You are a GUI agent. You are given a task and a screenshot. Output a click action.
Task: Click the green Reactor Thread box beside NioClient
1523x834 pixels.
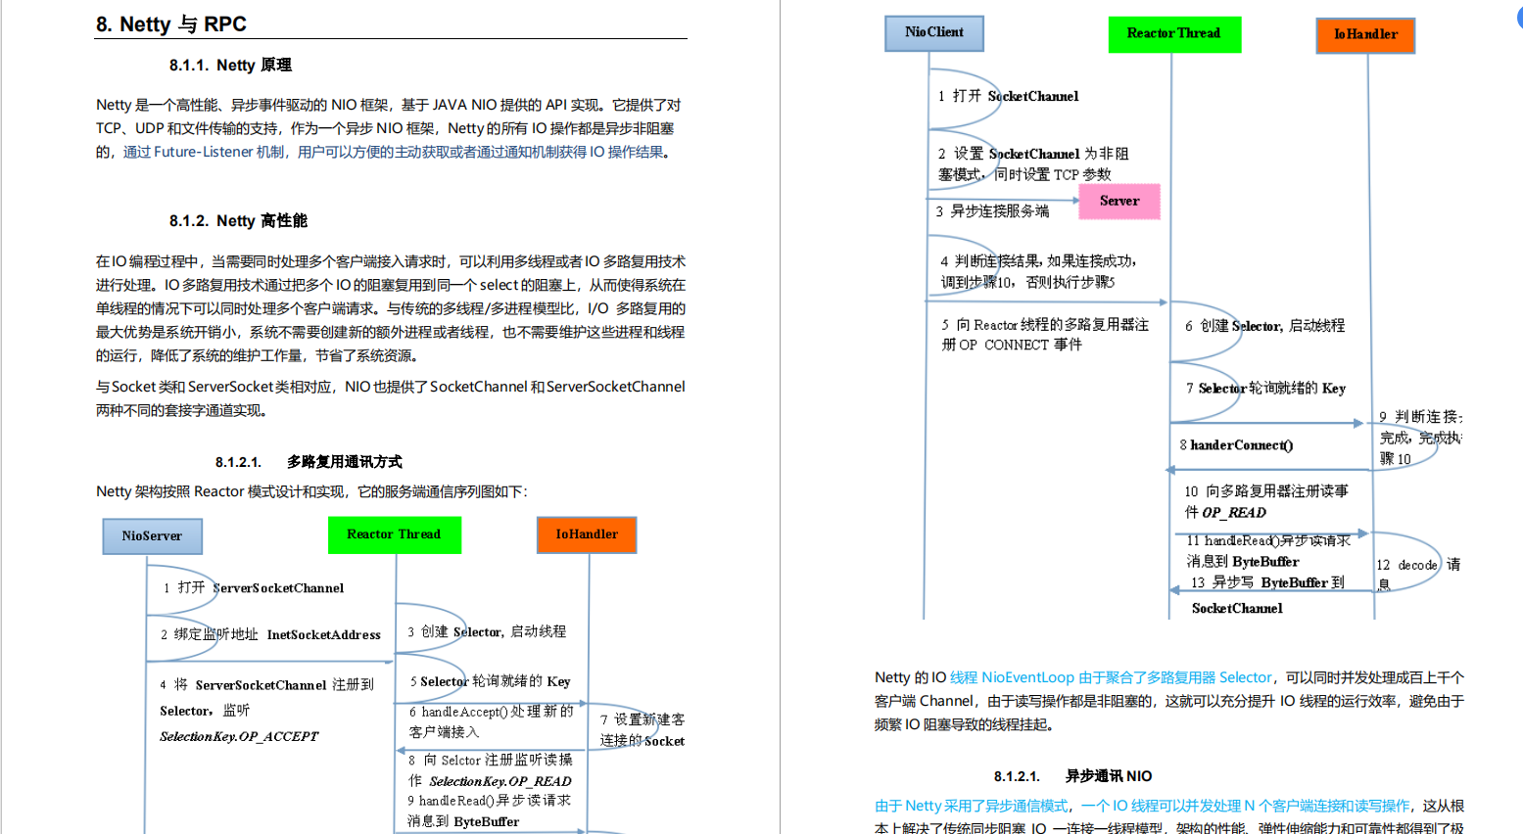[1174, 34]
